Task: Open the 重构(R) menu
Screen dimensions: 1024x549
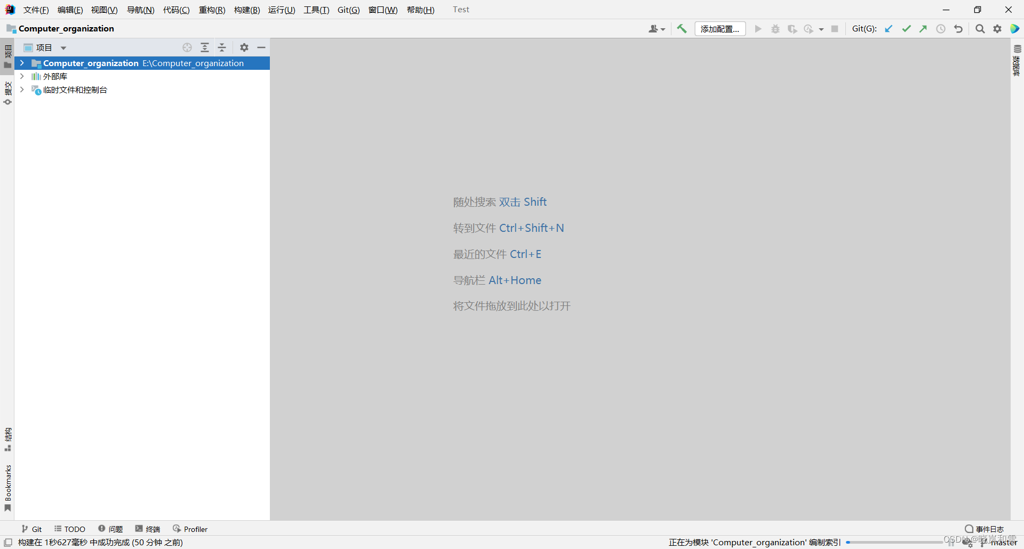Action: 212,10
